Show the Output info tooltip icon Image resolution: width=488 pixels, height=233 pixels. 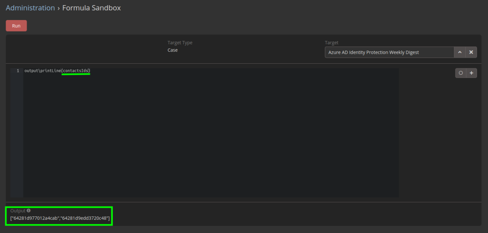coord(29,210)
